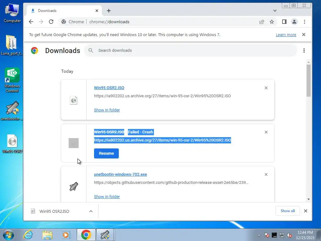Switch to UNetbootin in the taskbar
321x241 pixels.
[x=105, y=235]
